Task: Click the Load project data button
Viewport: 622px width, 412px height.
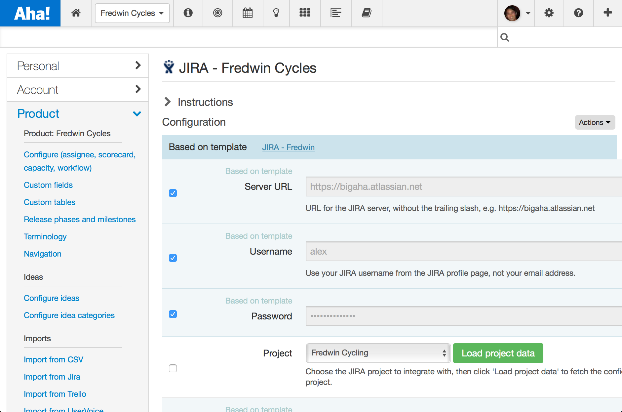Action: (498, 353)
